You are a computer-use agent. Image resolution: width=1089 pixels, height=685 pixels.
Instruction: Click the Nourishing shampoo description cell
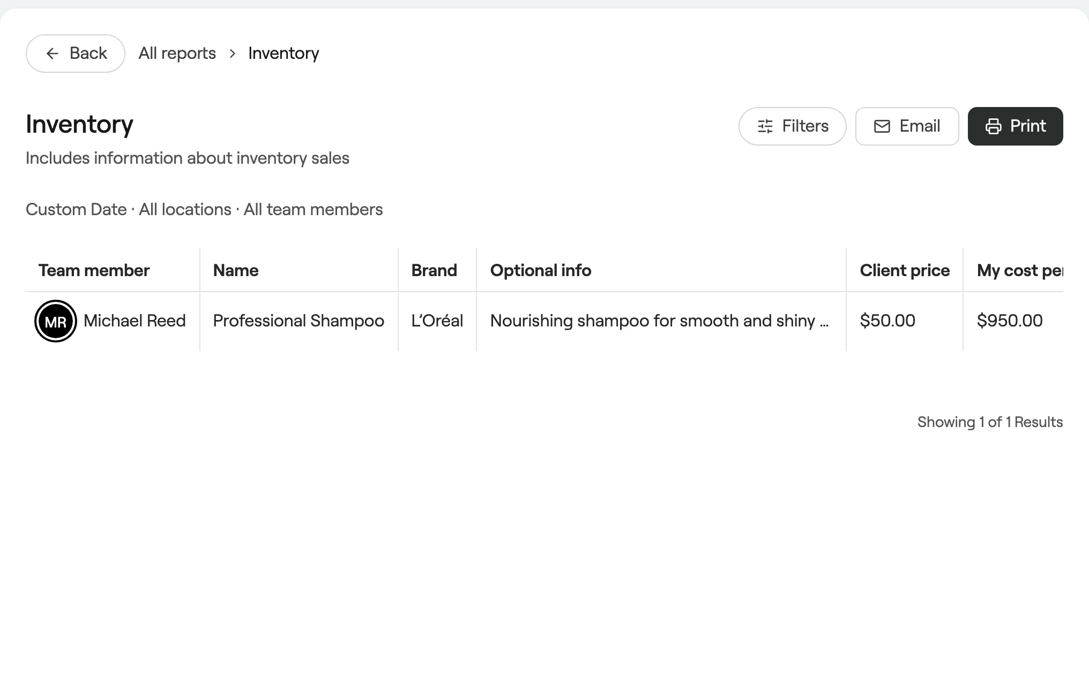[661, 321]
